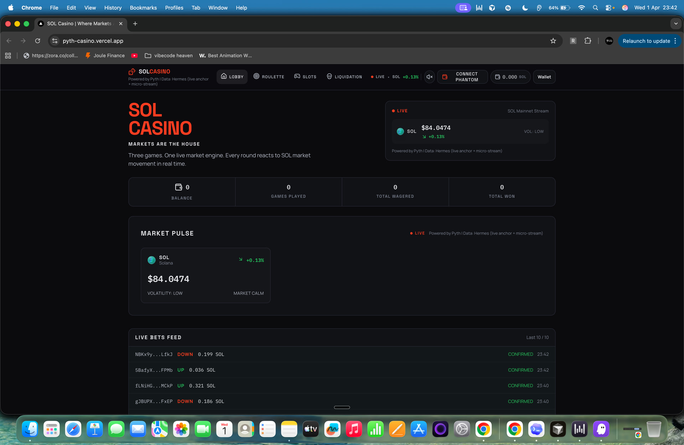
Task: Open the Chrome extensions puzzle icon
Action: point(588,41)
